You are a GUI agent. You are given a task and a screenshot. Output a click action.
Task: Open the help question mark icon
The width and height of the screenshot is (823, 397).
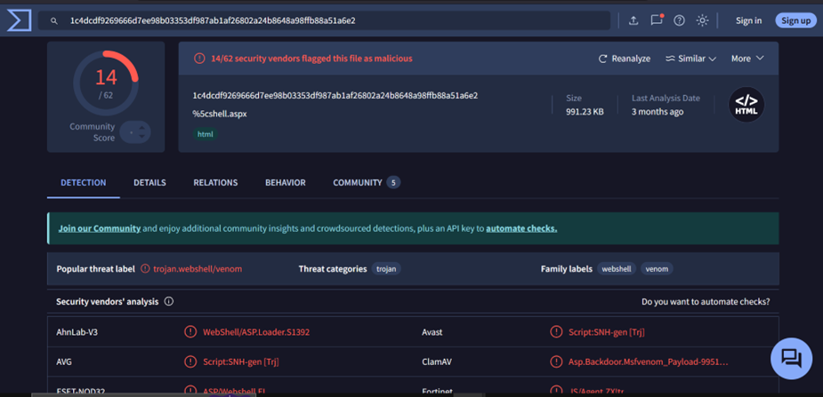679,20
